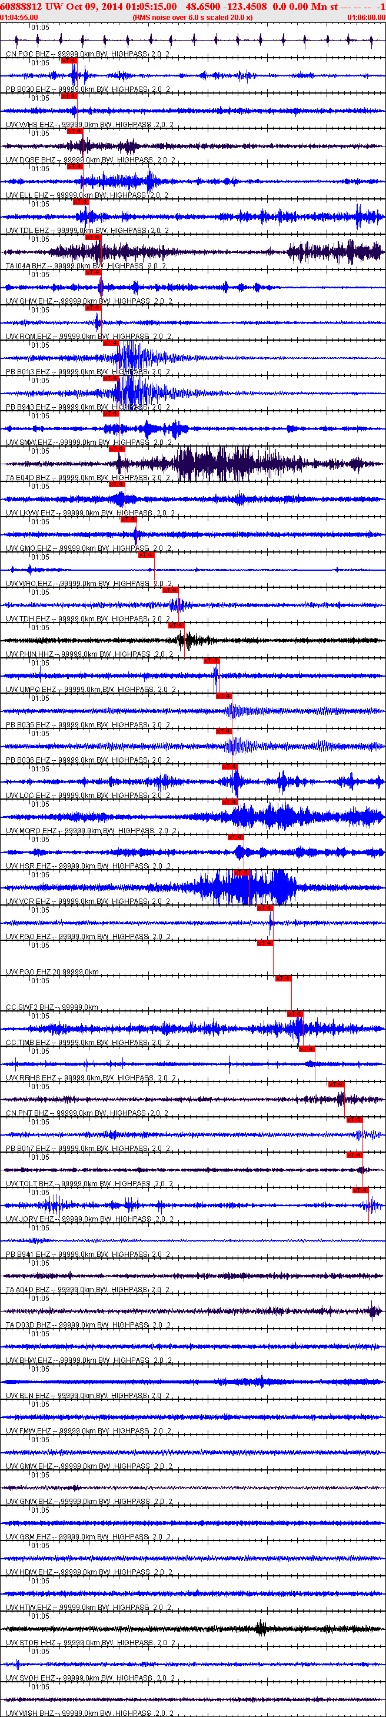Viewport: 386px width, 1717px height.
Task: Select the 'CC.SWF2 BHZ' station label
Action: pos(30,1008)
